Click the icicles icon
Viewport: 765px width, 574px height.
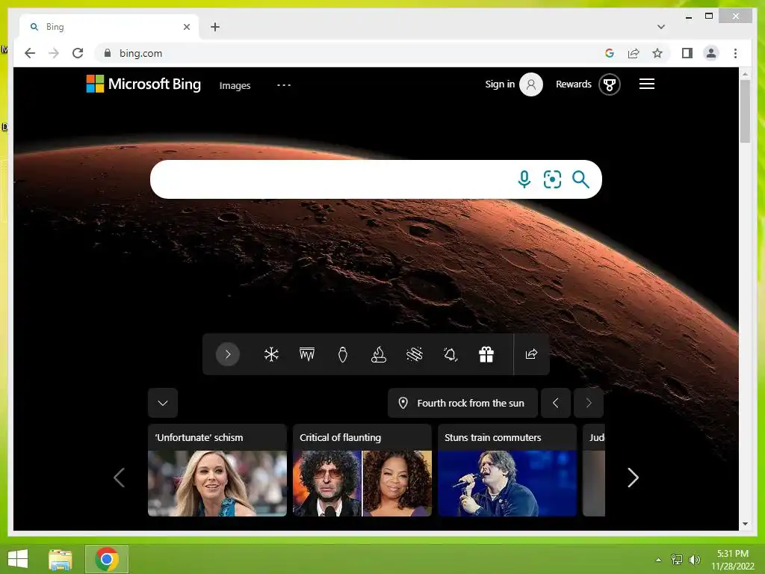click(x=307, y=354)
